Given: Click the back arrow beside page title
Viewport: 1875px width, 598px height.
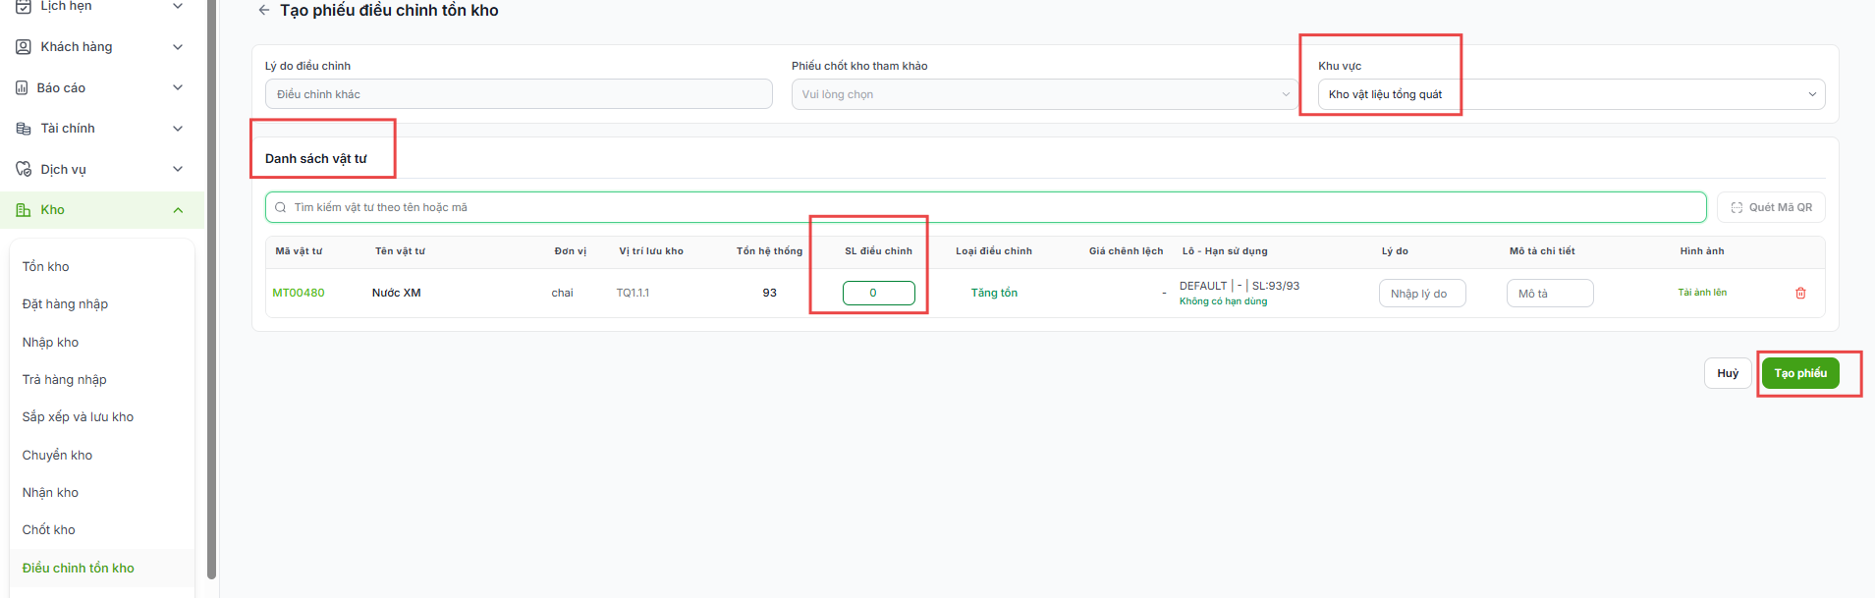Looking at the screenshot, I should [x=263, y=10].
